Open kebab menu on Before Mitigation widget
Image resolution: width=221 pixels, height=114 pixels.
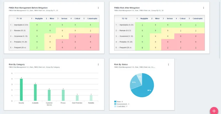pyautogui.click(x=98, y=8)
